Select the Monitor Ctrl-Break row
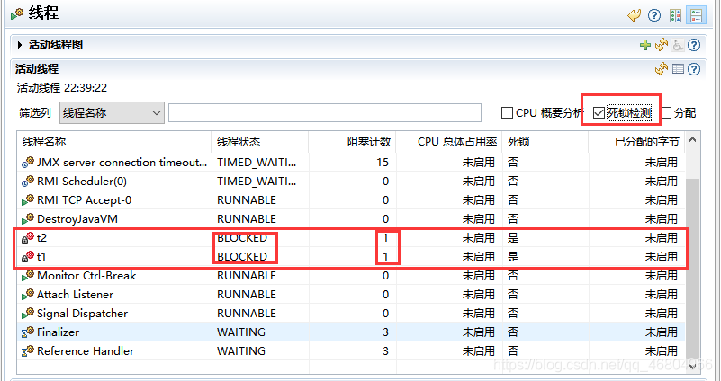The image size is (721, 381). point(351,276)
